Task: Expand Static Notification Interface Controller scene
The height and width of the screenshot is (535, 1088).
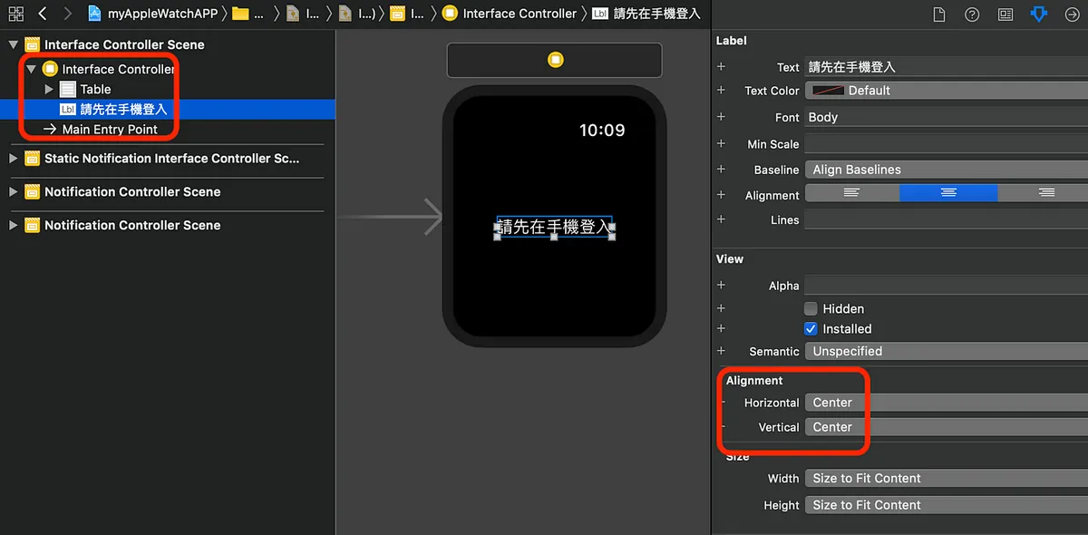Action: (13, 159)
